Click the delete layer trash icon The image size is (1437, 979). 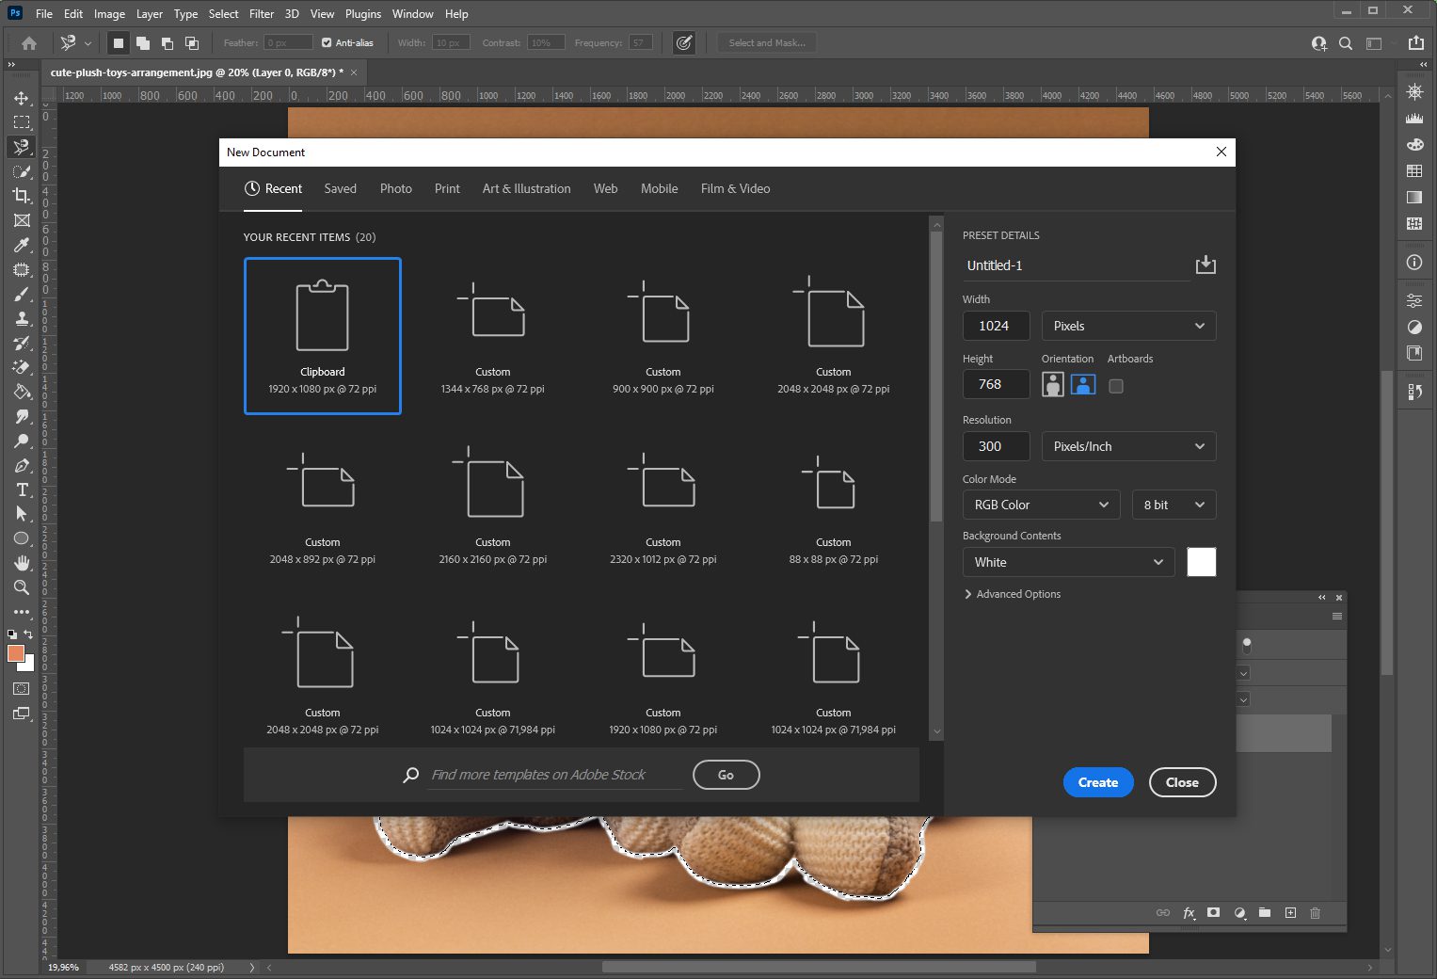tap(1316, 913)
